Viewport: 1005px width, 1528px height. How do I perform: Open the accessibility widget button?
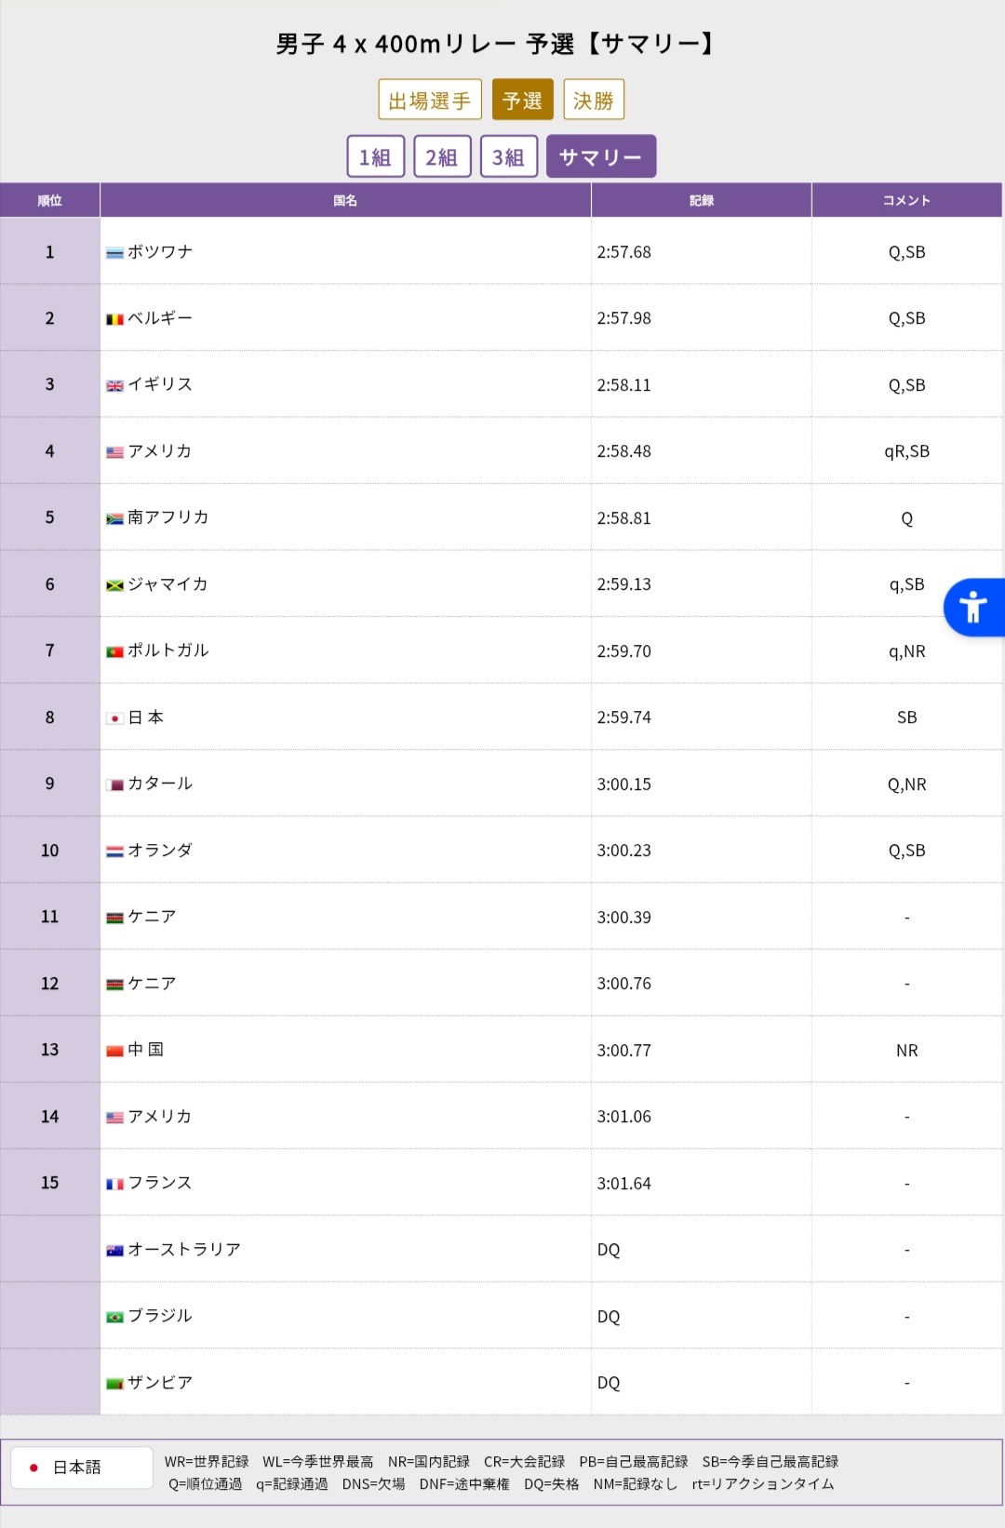click(972, 608)
